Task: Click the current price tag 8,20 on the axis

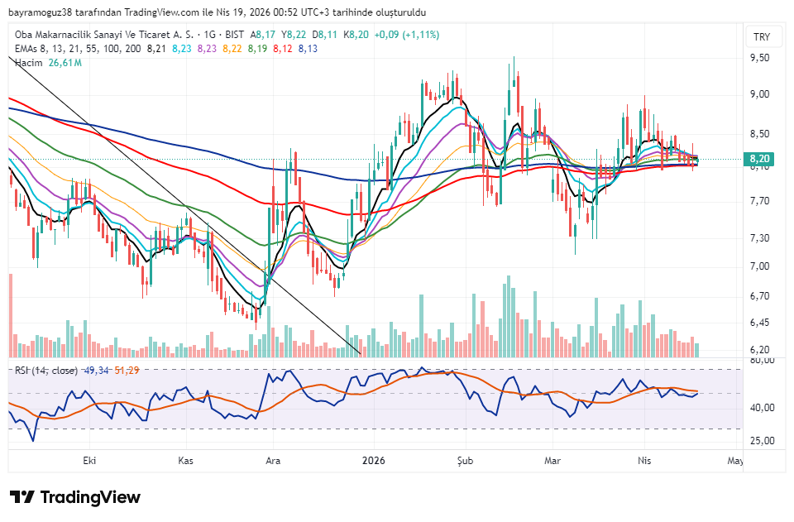Action: [759, 159]
